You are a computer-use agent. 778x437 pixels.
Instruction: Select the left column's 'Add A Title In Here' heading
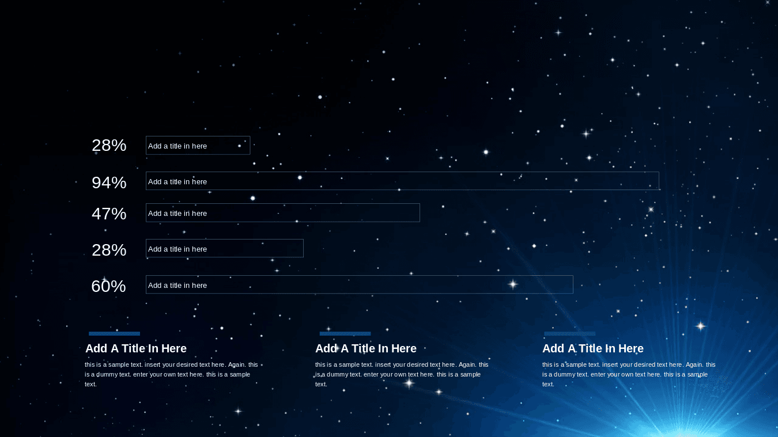pos(136,348)
